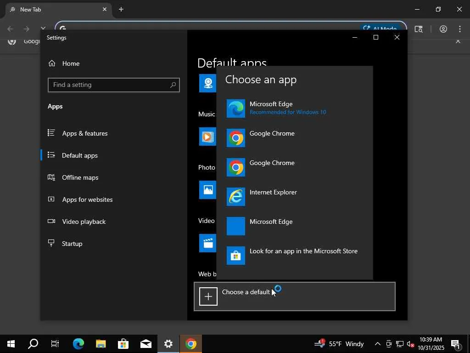Select the first Google Chrome entry
Screen dimensions: 470x353
point(295,138)
